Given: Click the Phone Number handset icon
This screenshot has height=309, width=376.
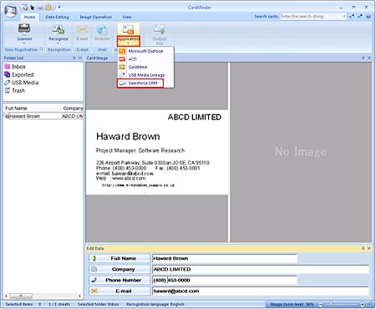Looking at the screenshot, I should [94, 280].
